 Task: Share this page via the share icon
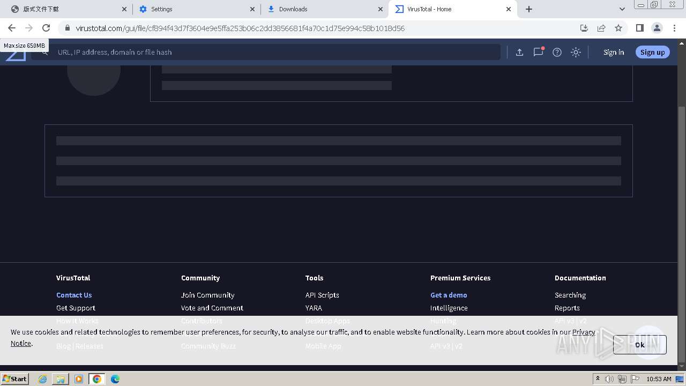click(x=601, y=28)
